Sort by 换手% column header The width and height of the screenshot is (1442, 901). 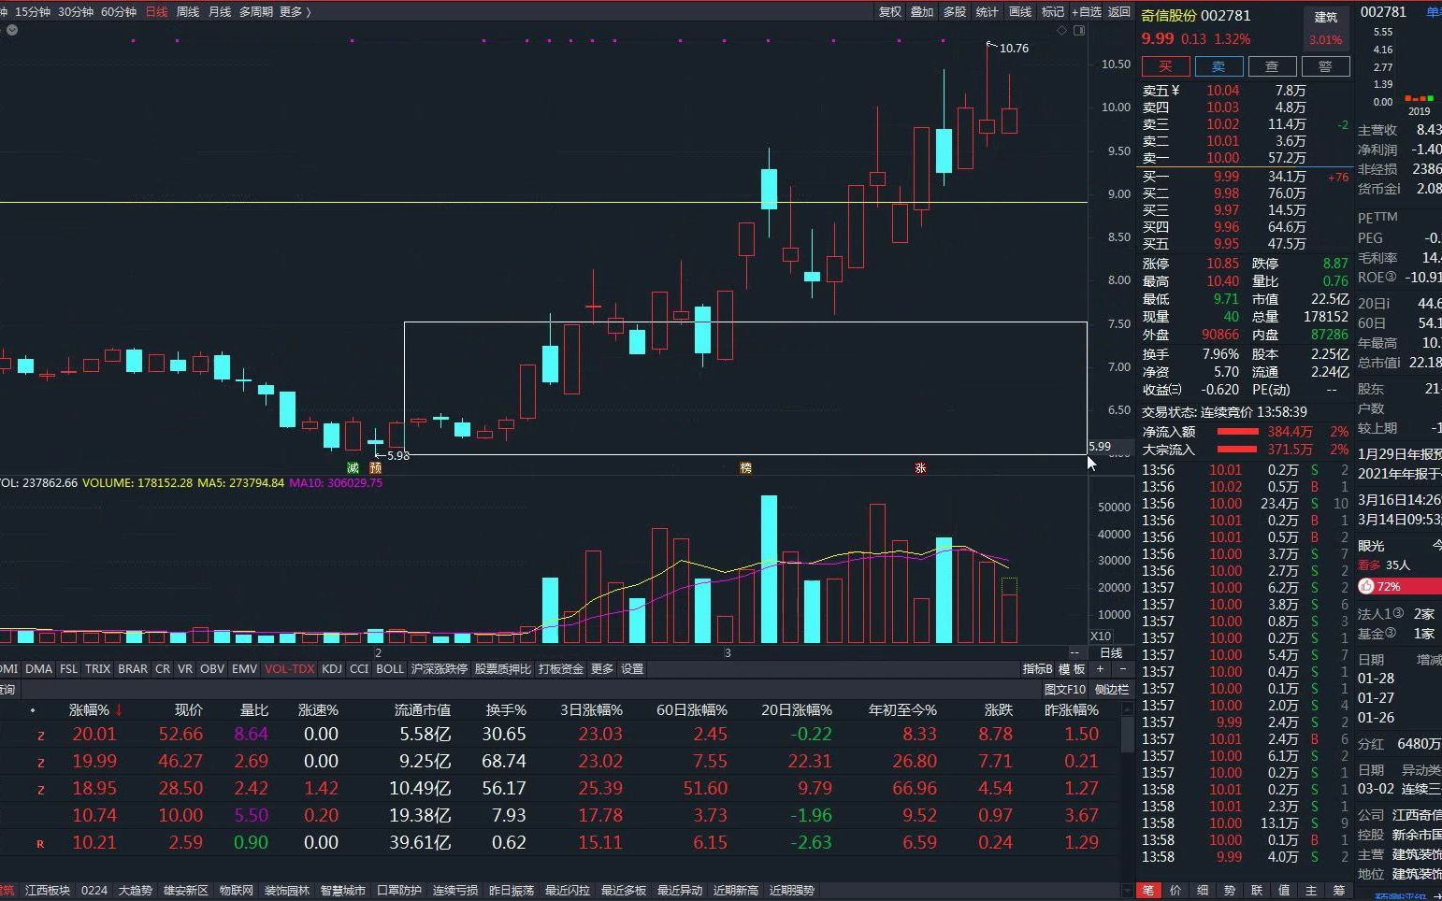[x=506, y=710]
